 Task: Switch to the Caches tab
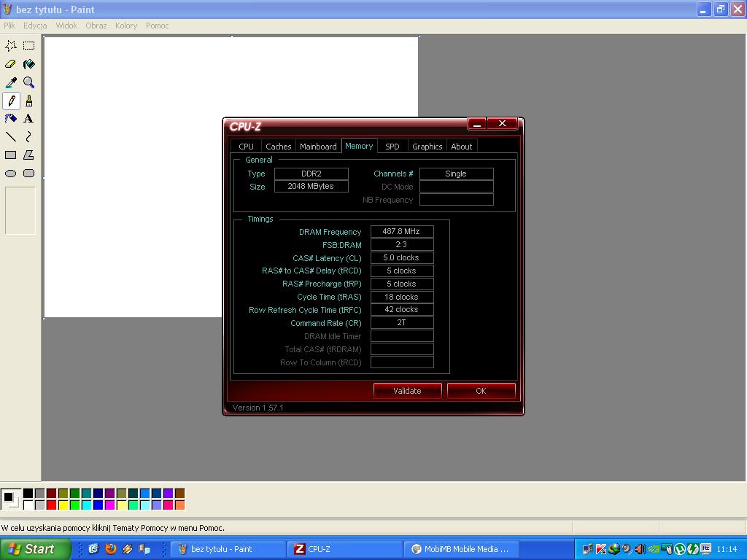click(278, 147)
